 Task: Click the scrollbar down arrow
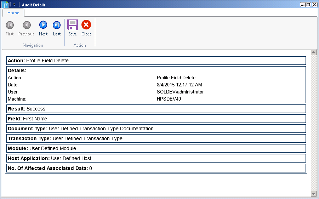tap(313, 193)
